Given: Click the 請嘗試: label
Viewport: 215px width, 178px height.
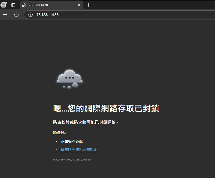Looking at the screenshot, I should pos(59,132).
